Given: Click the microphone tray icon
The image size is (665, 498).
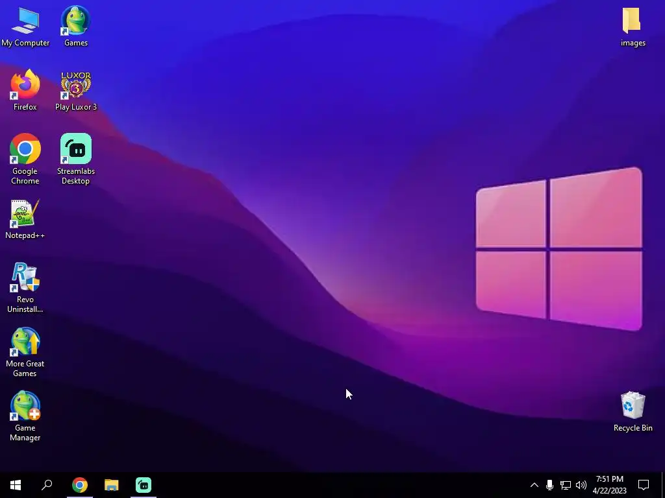Looking at the screenshot, I should click(x=549, y=485).
